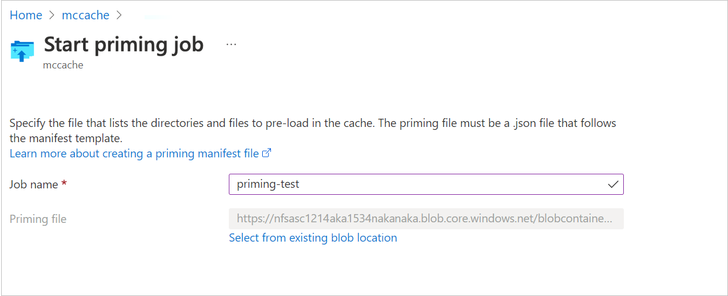Viewport: 728px width, 296px height.
Task: Click the external link icon beside Learn more
Action: coord(267,153)
